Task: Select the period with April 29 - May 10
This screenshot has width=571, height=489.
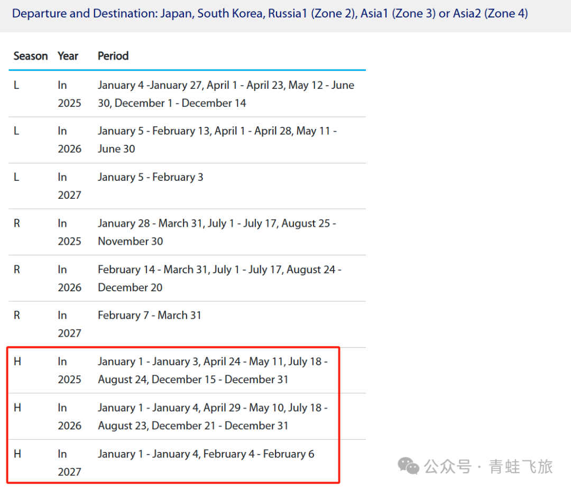Action: [x=213, y=417]
